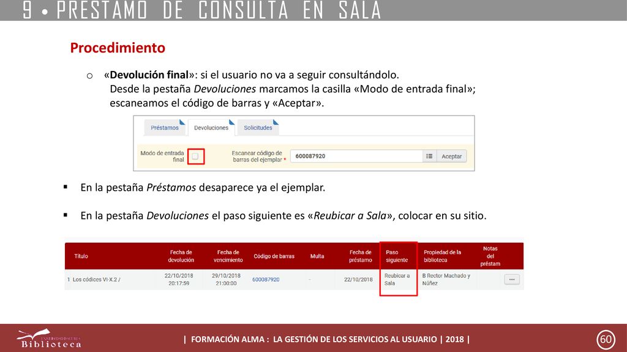Click the Fecha de devolución column header

[181, 256]
